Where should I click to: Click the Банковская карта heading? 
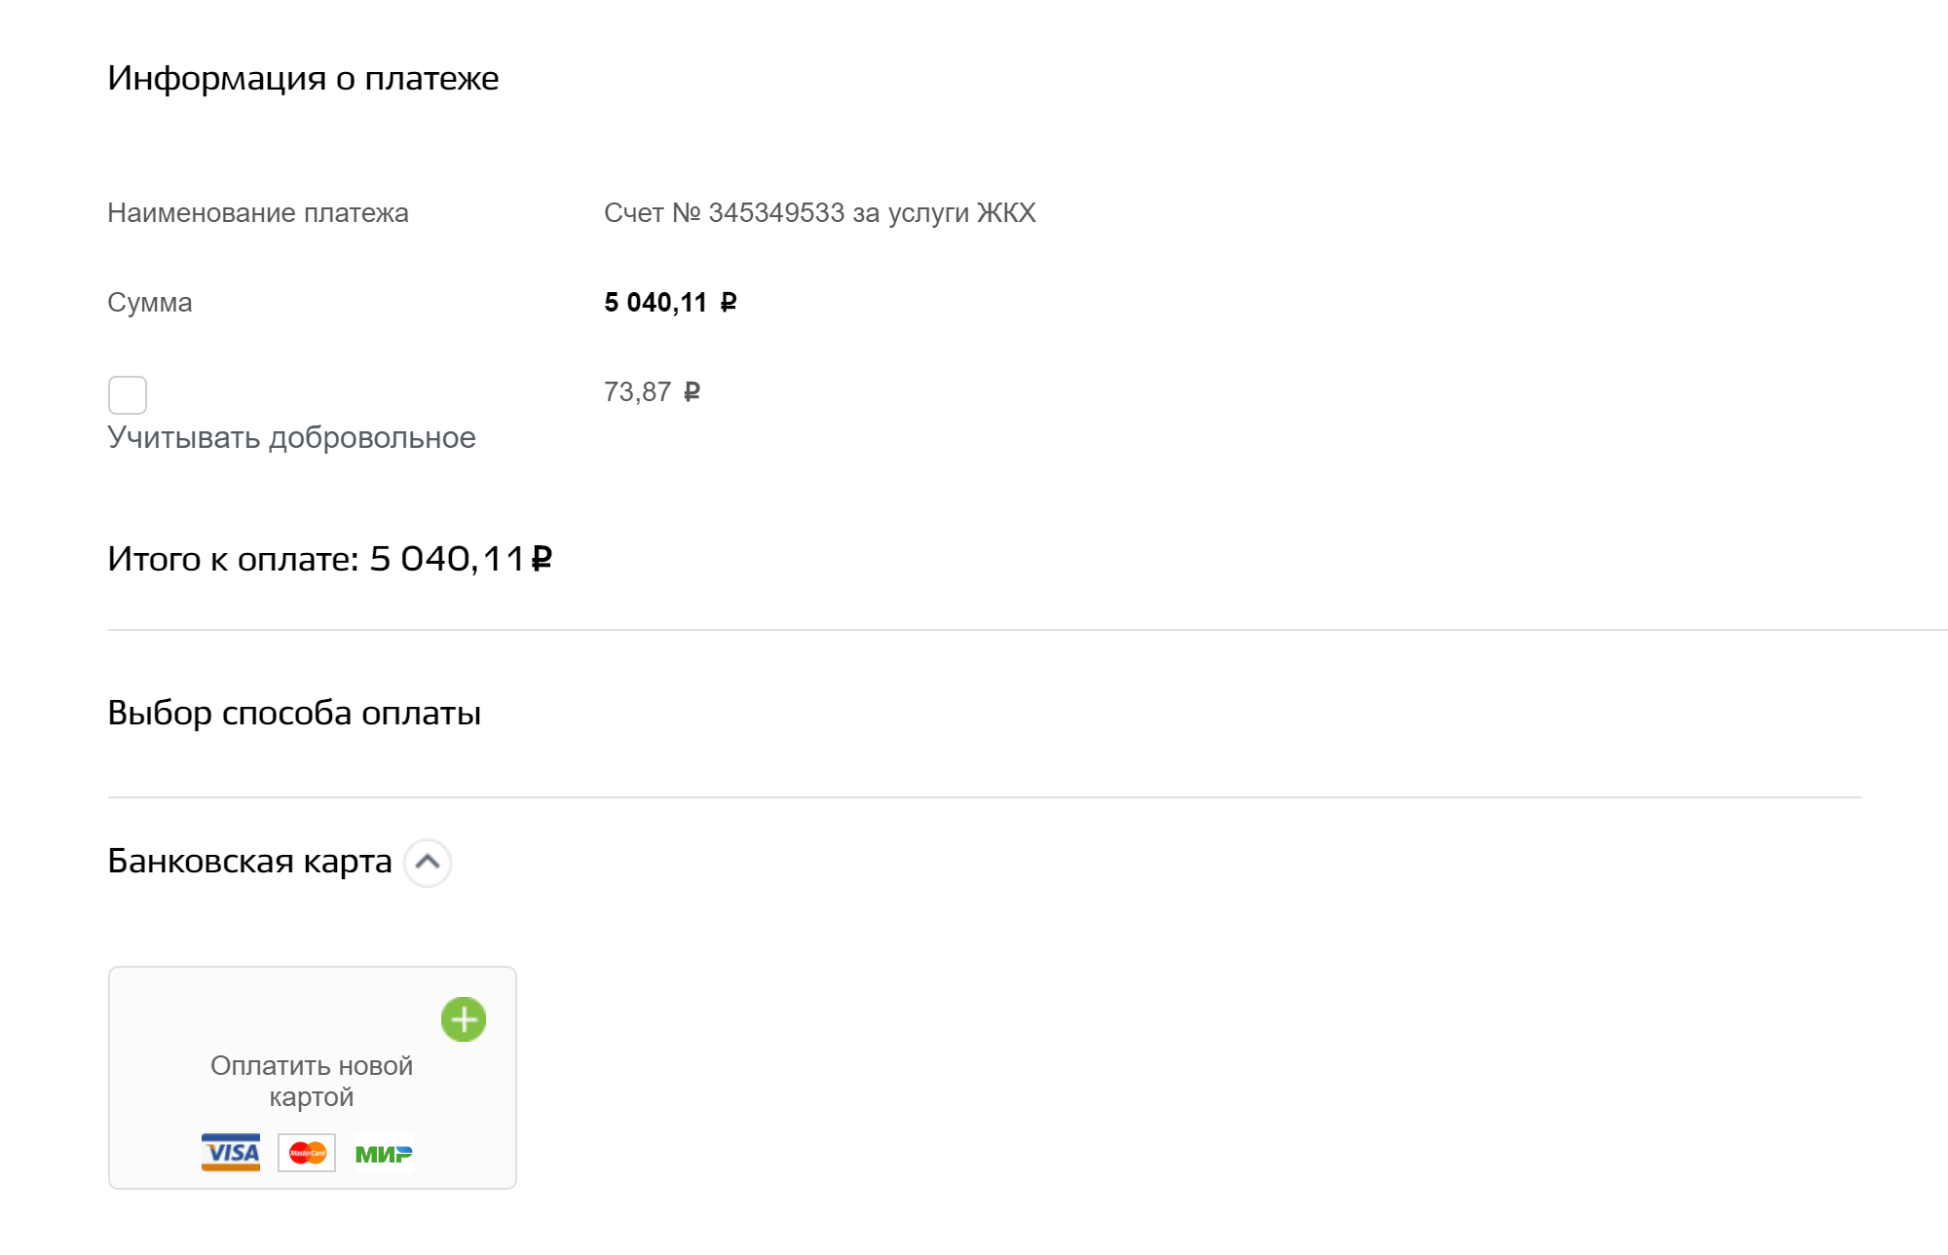[x=249, y=861]
